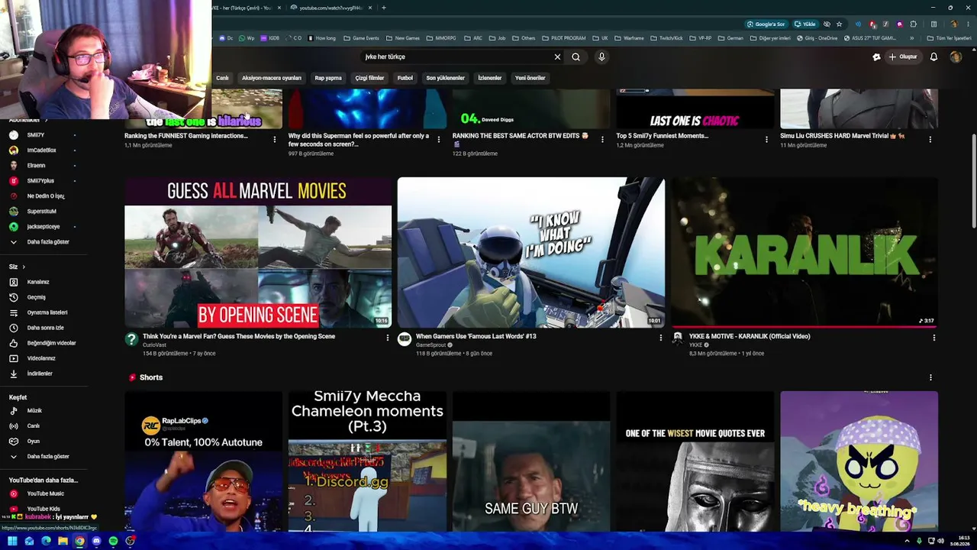The image size is (977, 550).
Task: Open the Windows Start menu
Action: click(x=12, y=541)
